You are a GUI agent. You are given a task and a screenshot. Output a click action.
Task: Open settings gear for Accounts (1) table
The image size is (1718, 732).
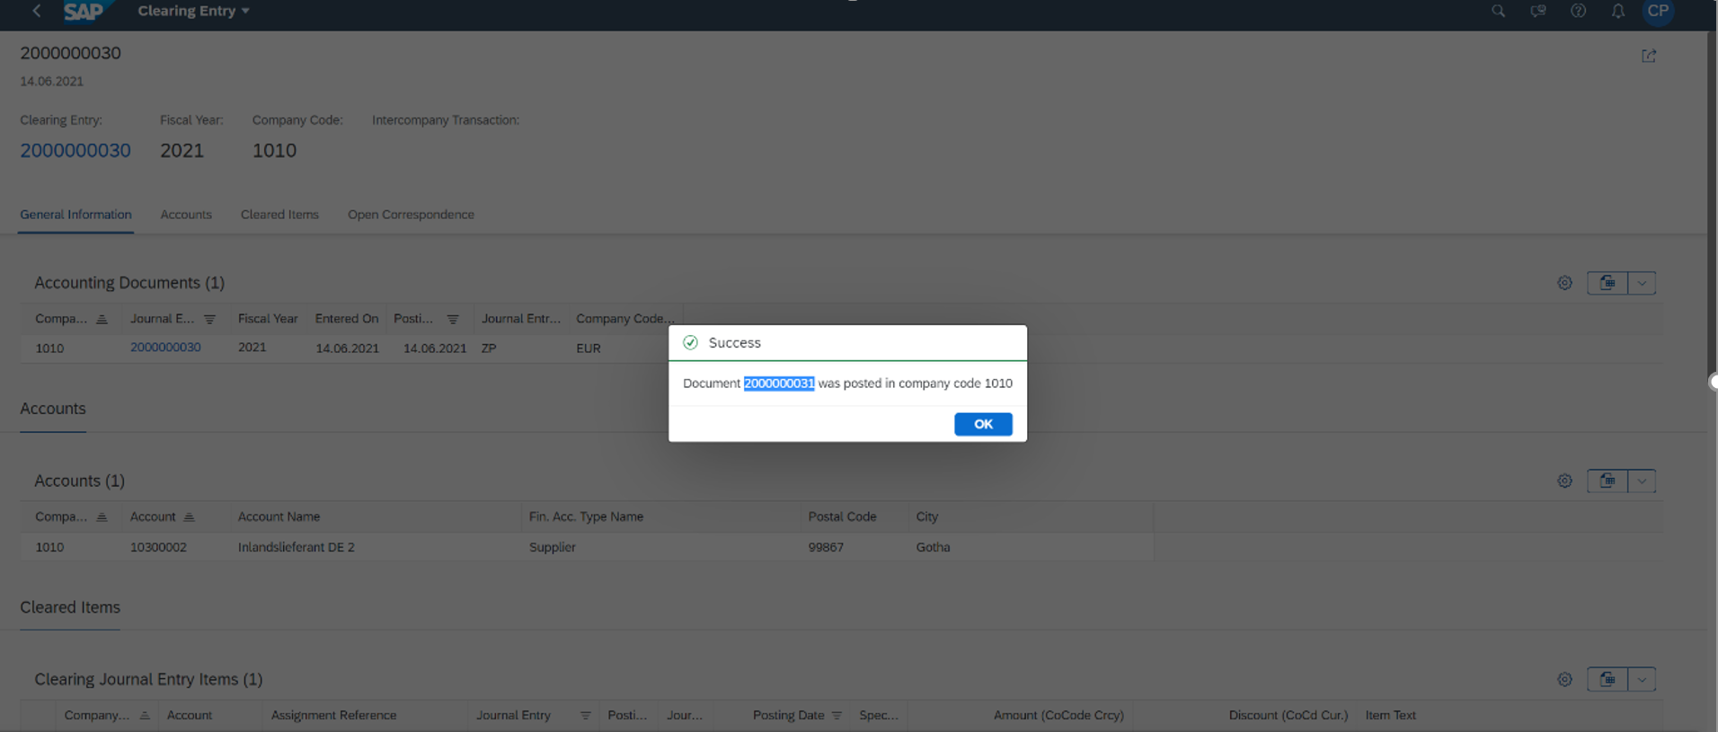click(1564, 481)
